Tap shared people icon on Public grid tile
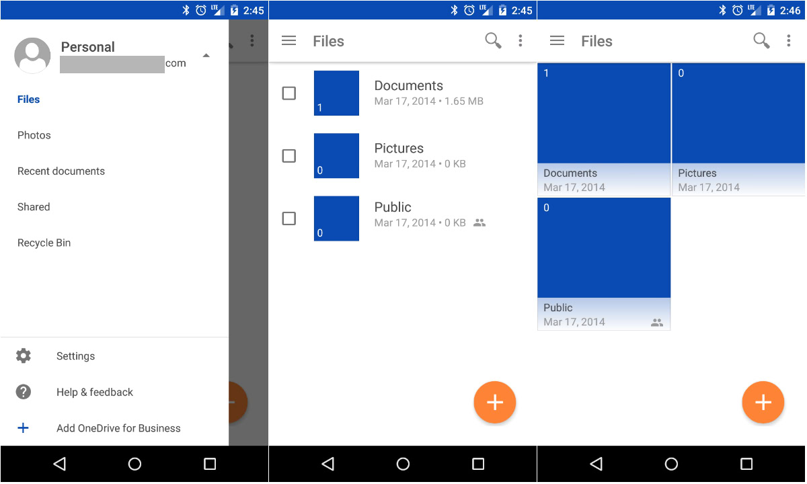 pos(657,323)
